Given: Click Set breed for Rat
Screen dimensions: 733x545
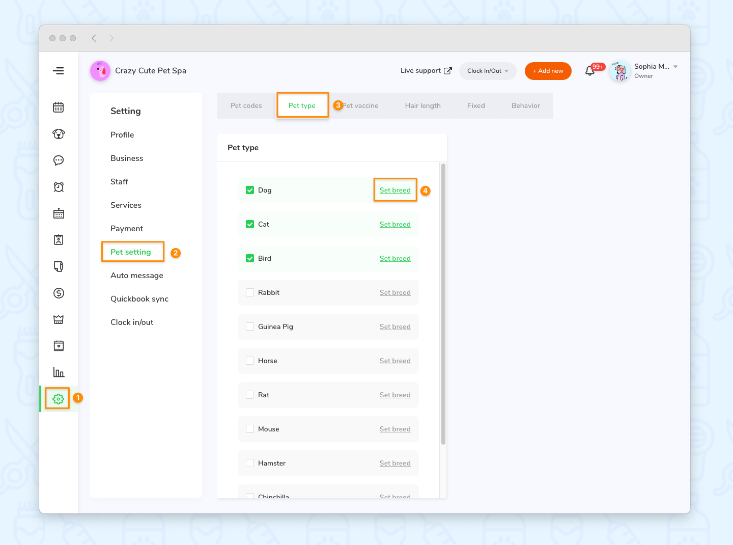Looking at the screenshot, I should click(x=395, y=395).
